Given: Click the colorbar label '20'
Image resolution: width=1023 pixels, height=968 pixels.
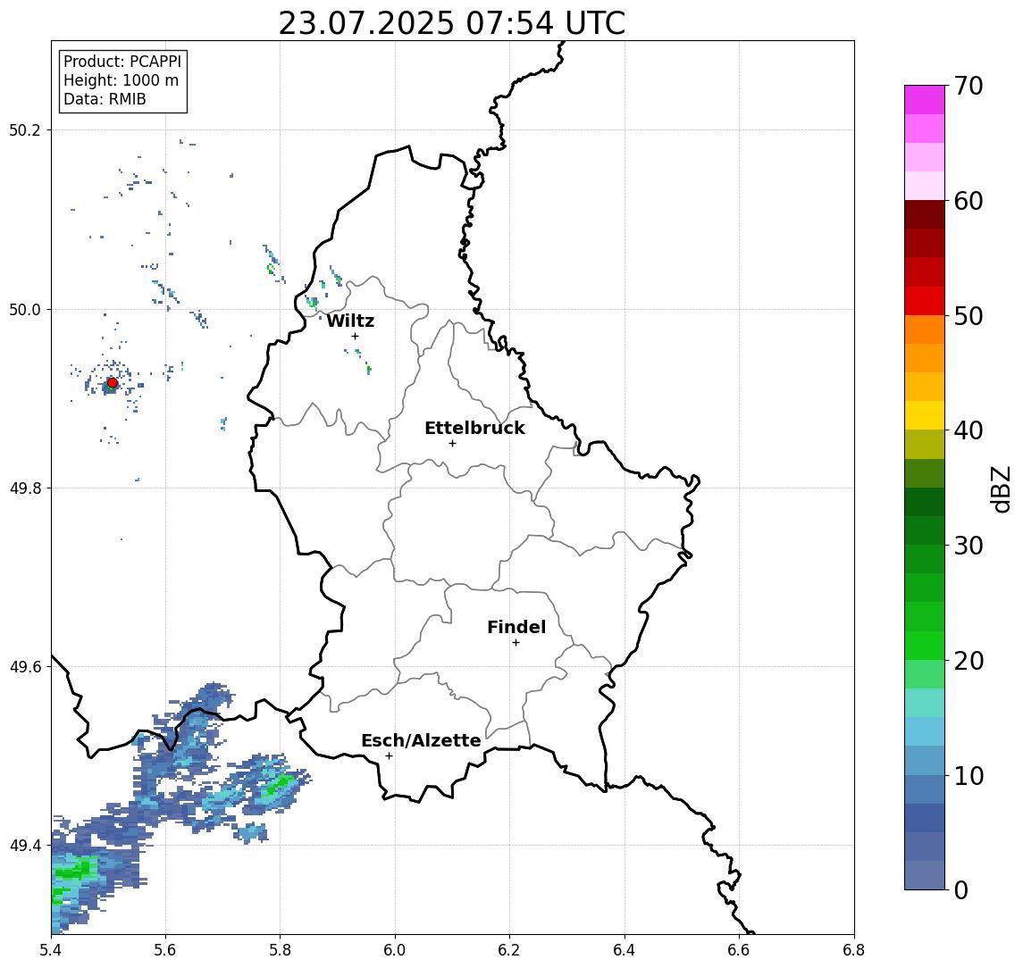Looking at the screenshot, I should click(968, 660).
